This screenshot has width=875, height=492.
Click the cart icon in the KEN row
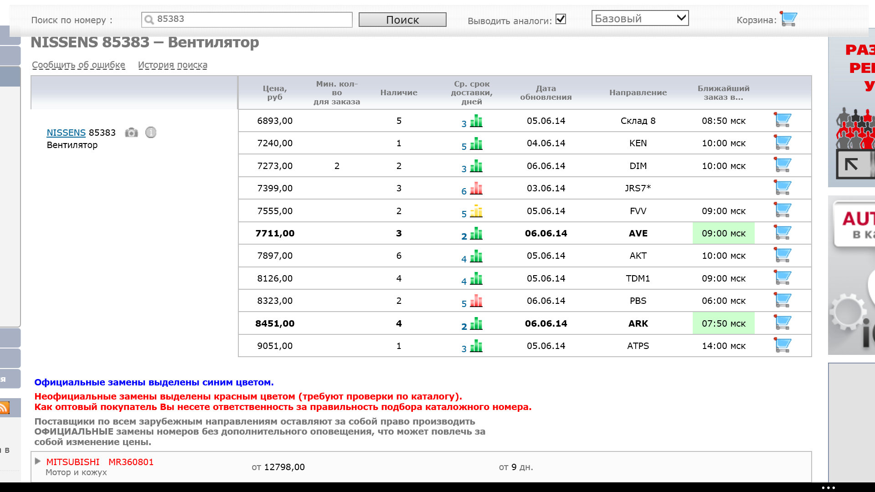(782, 143)
